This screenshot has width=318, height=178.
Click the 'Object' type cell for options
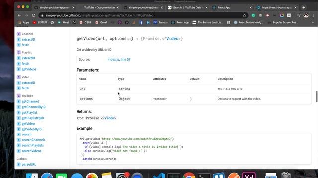pos(124,99)
